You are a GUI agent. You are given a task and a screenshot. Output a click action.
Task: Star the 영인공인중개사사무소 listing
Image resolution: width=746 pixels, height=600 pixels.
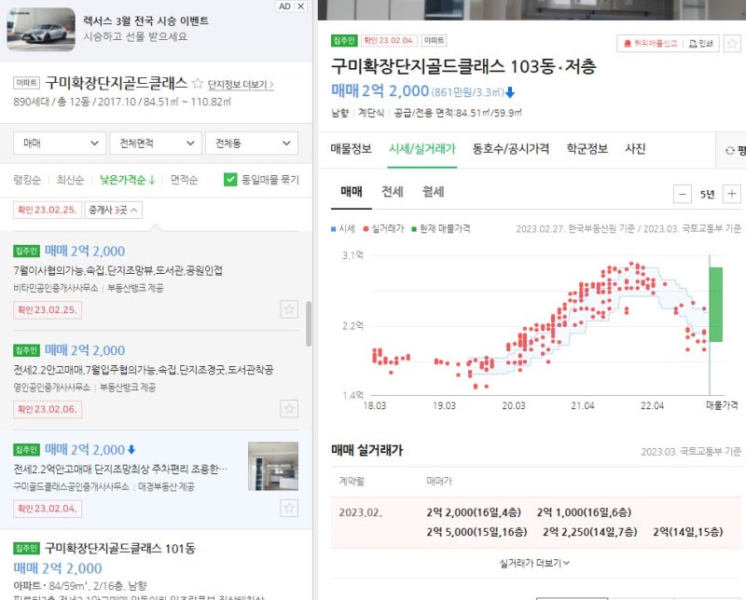coord(289,408)
